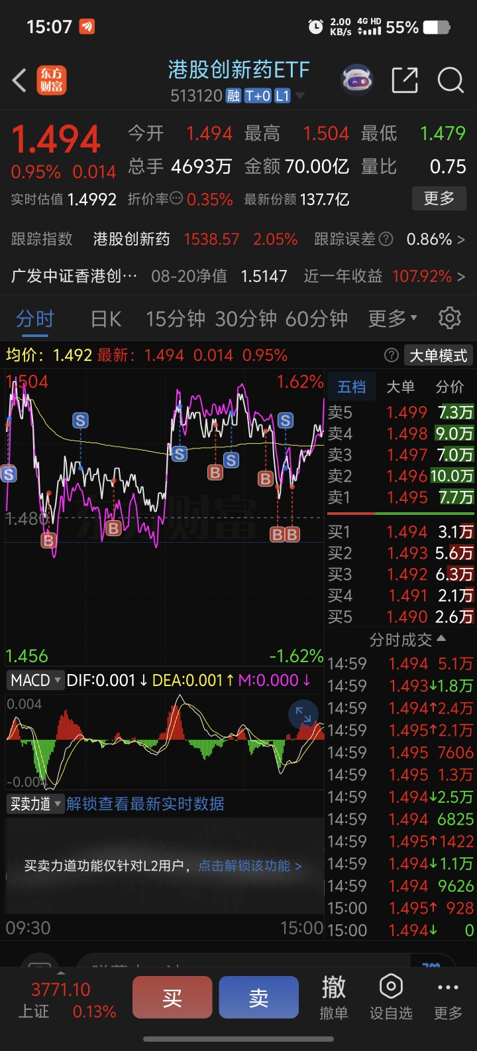Select the 五档 tab
The image size is (477, 1051).
coord(351,387)
